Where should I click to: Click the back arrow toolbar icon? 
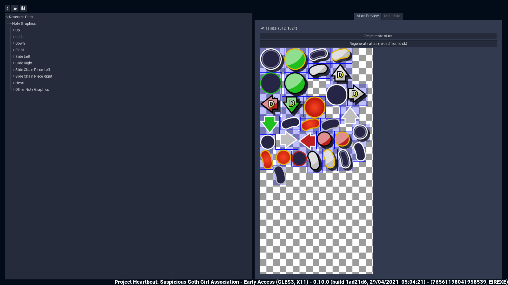pos(7,8)
